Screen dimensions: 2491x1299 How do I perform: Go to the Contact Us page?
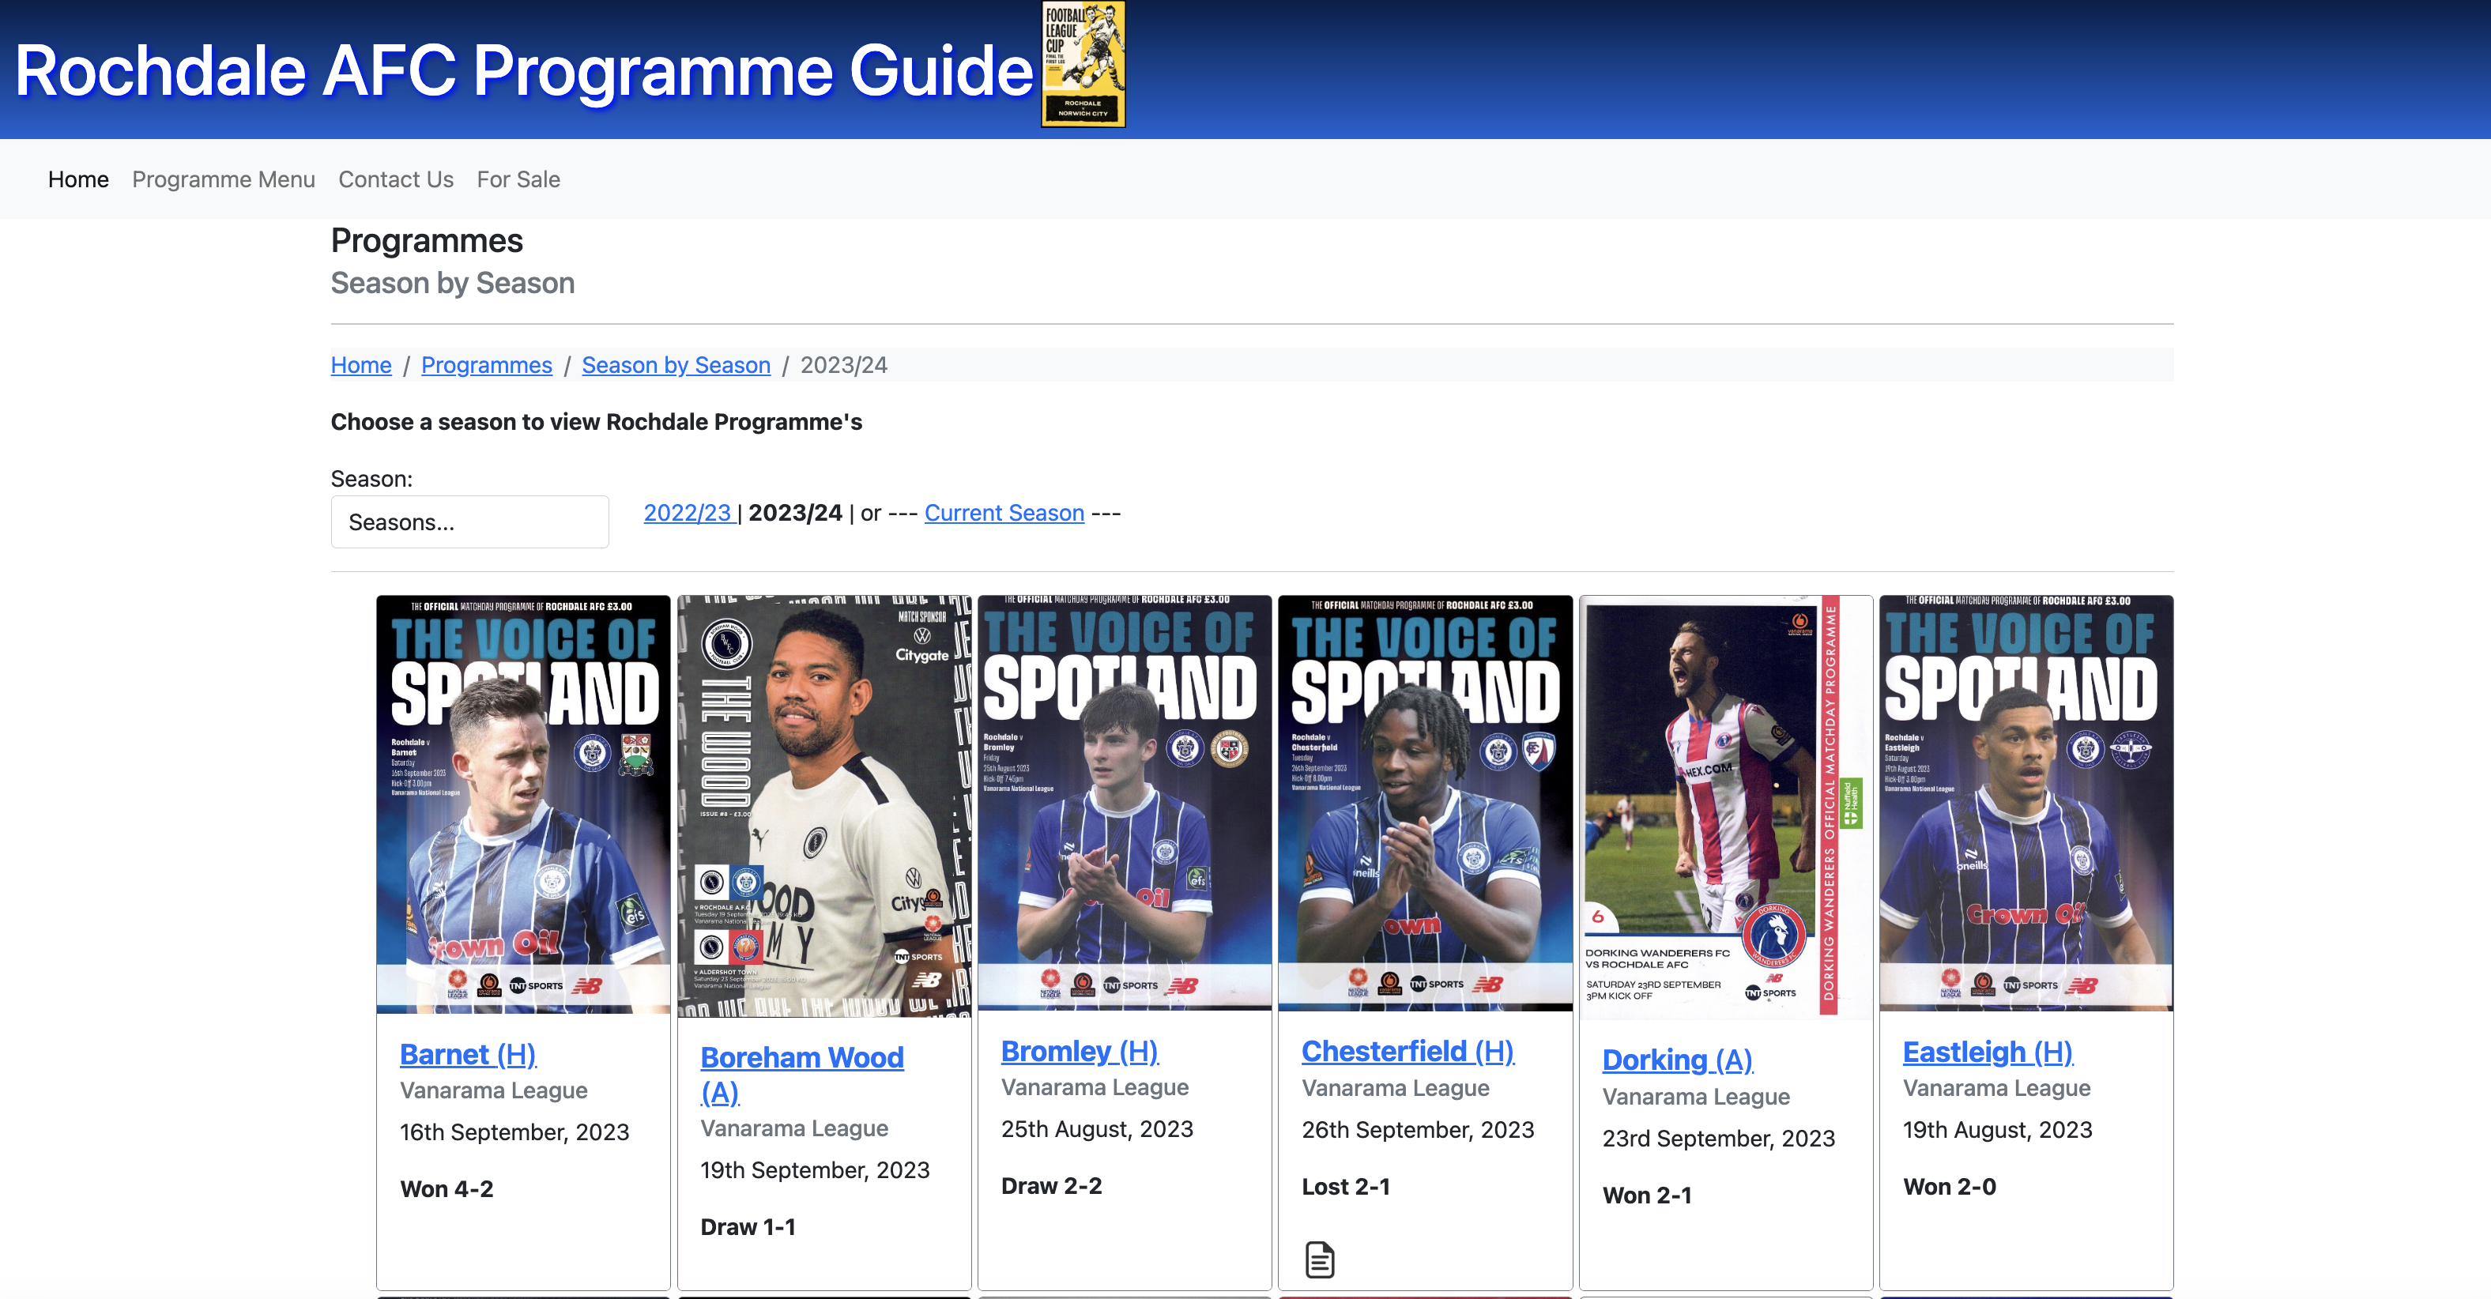[x=395, y=180]
